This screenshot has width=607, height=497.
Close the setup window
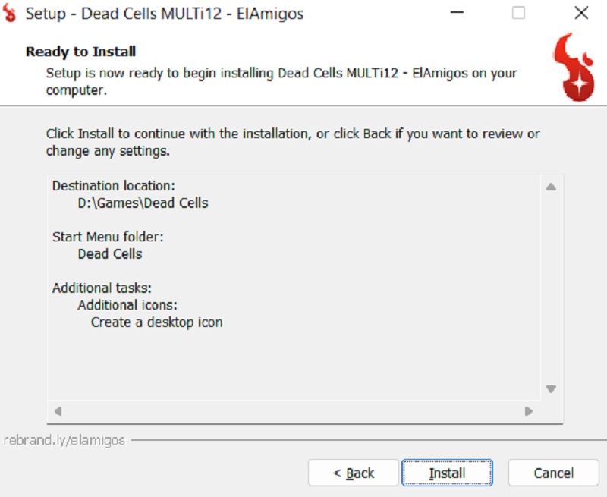[581, 13]
